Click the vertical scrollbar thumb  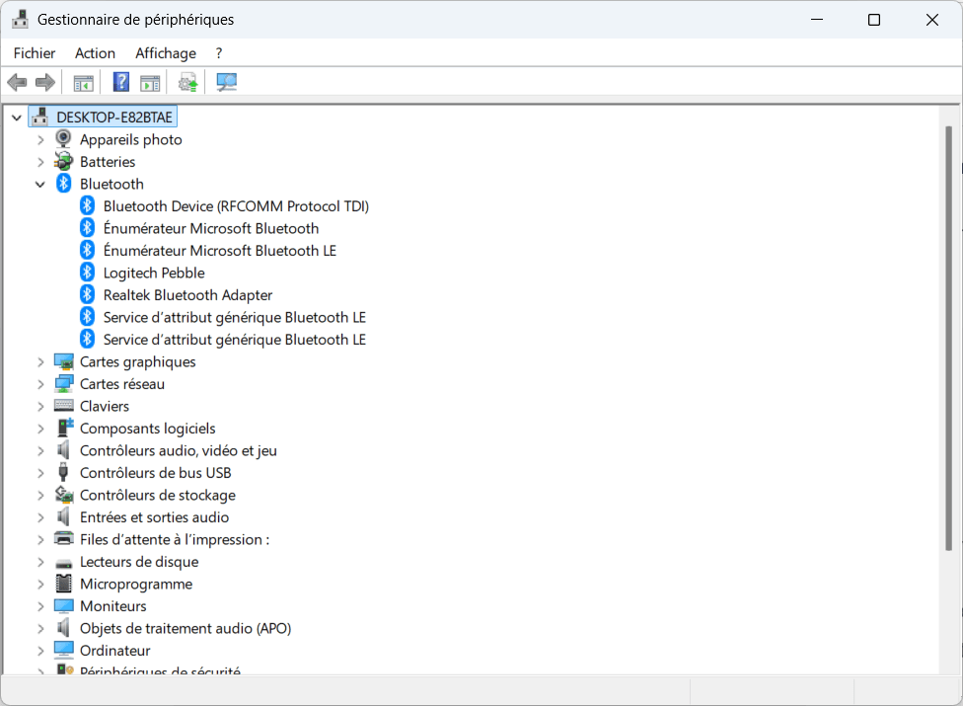tap(949, 338)
